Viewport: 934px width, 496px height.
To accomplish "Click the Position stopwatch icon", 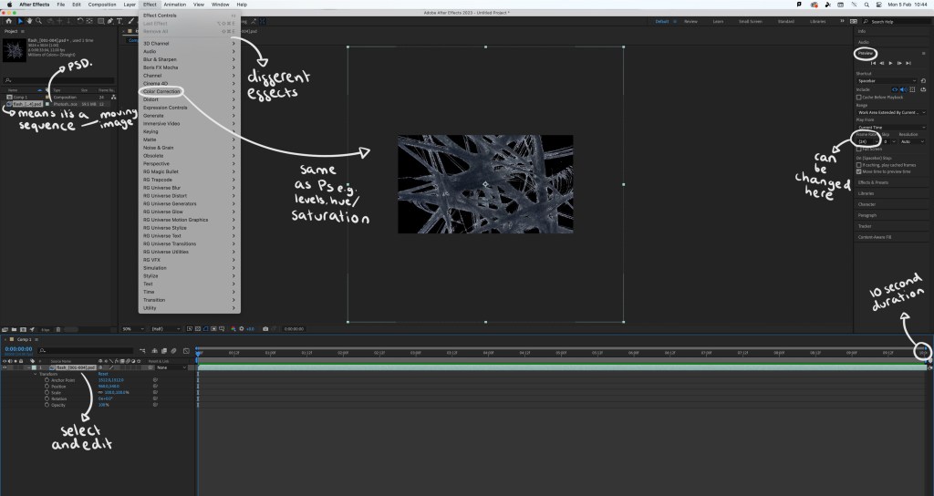I will tap(47, 385).
